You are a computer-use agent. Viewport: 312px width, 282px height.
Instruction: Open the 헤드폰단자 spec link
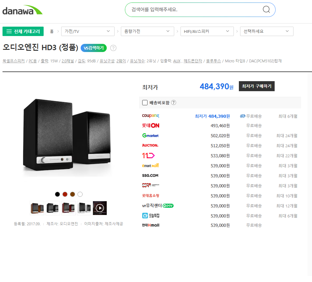(193, 61)
